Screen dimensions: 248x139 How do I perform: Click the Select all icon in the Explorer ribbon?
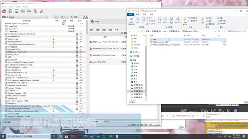(x=218, y=18)
